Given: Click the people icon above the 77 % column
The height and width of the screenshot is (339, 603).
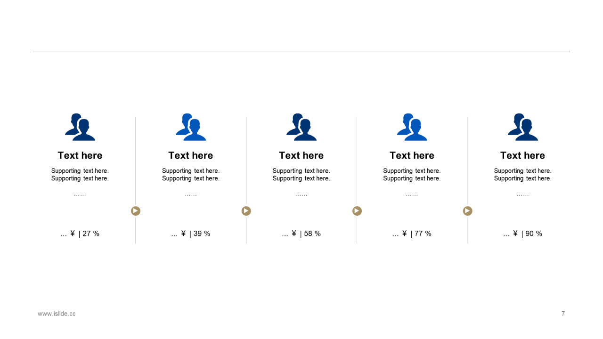Looking at the screenshot, I should [x=412, y=127].
